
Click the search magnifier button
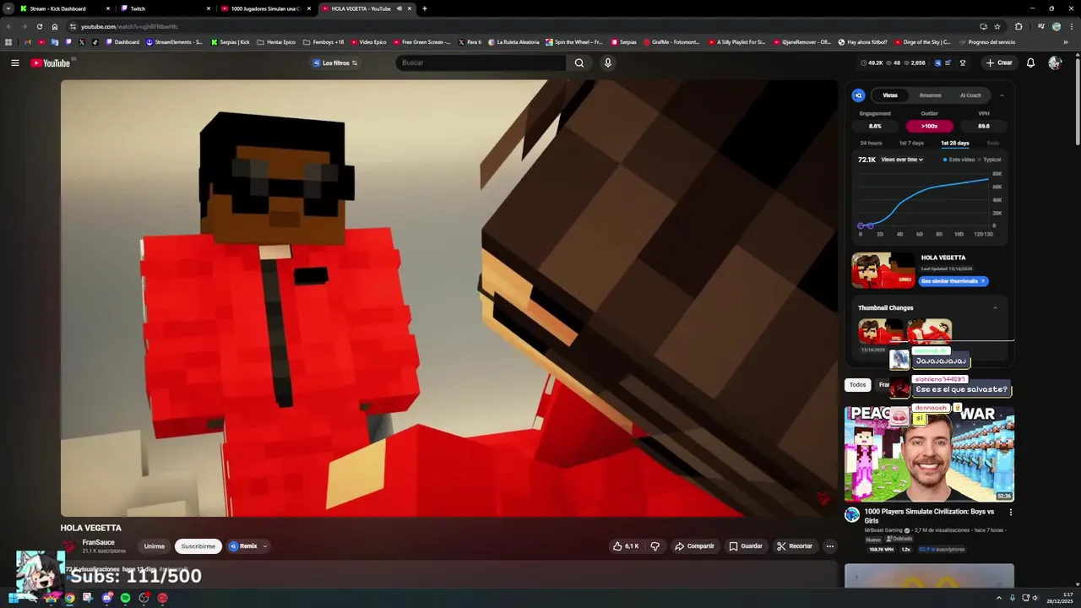pyautogui.click(x=579, y=62)
